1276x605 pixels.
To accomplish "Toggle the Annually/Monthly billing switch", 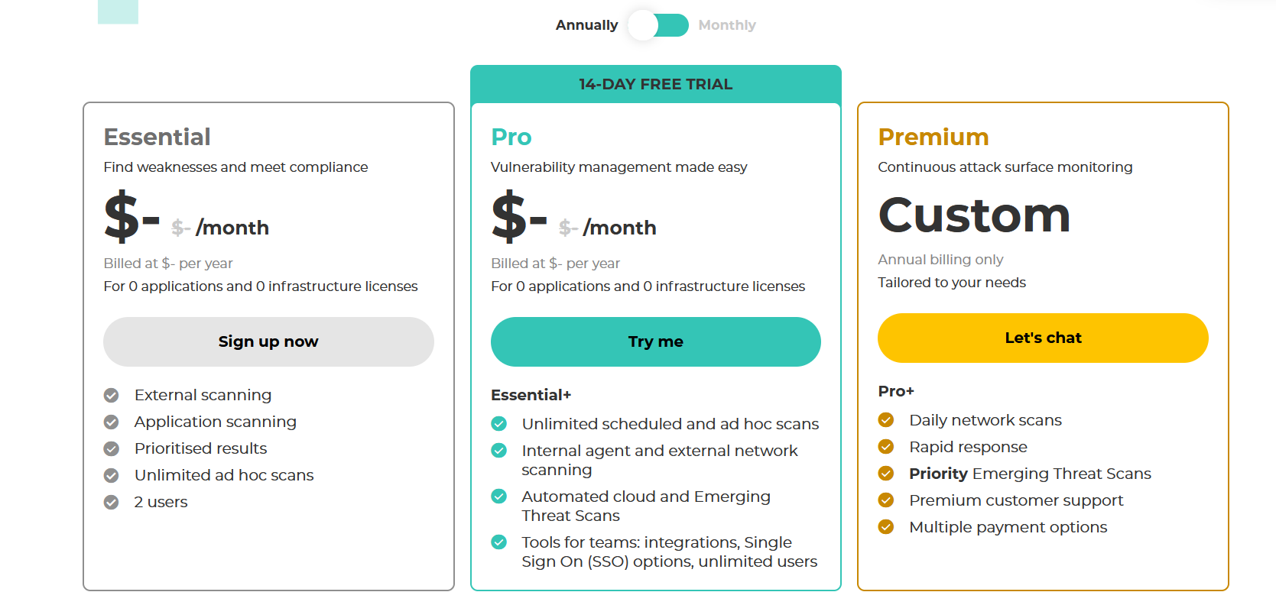I will [658, 25].
